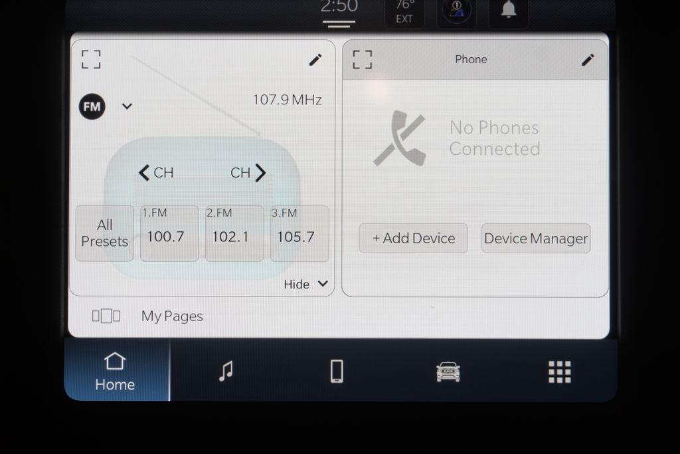Tap the No Phones Connected message
The width and height of the screenshot is (680, 454).
[494, 138]
